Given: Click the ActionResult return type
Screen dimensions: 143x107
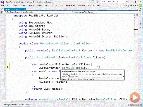Looking at the screenshot, I should click(x=47, y=58).
